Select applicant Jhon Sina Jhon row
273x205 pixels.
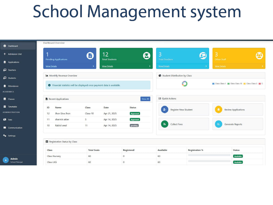click(98, 113)
